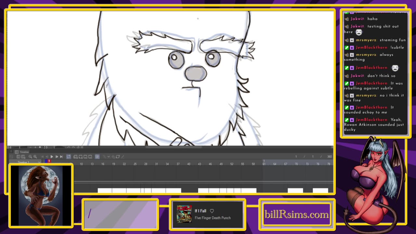Click the cel block at timeline start
Image resolution: width=416 pixels, height=234 pixels.
(105, 190)
